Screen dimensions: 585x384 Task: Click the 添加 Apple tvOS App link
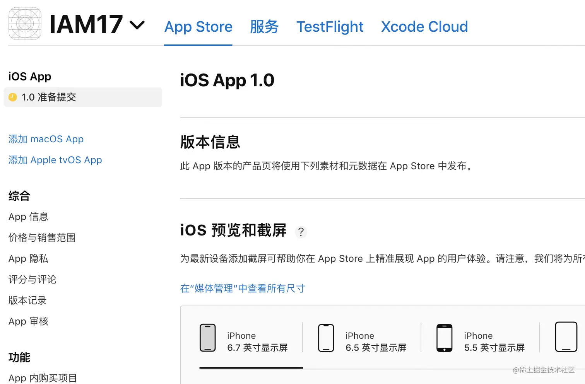click(x=55, y=160)
